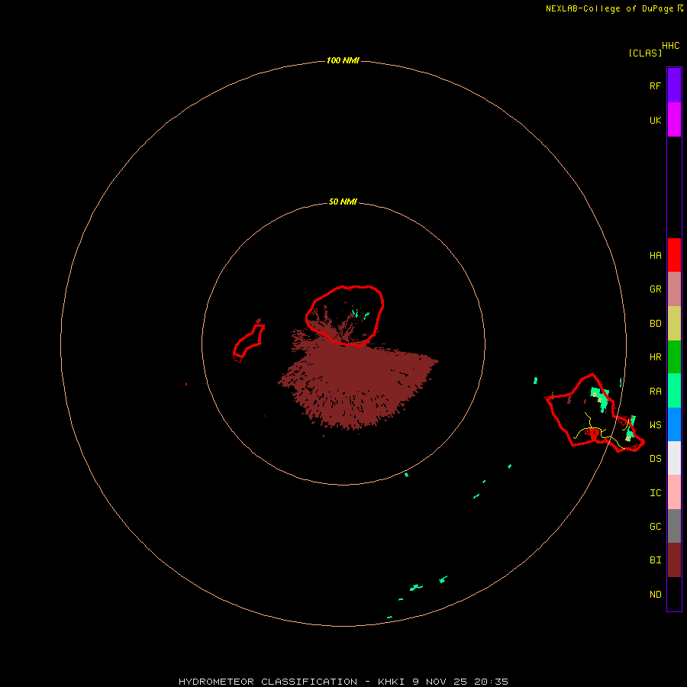687x687 pixels.
Task: Click the 100 NMI range ring label
Action: (343, 60)
